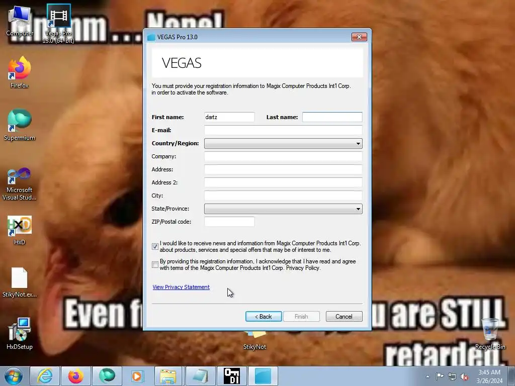
Task: Open Windows Media Player taskbar icon
Action: [x=137, y=376]
